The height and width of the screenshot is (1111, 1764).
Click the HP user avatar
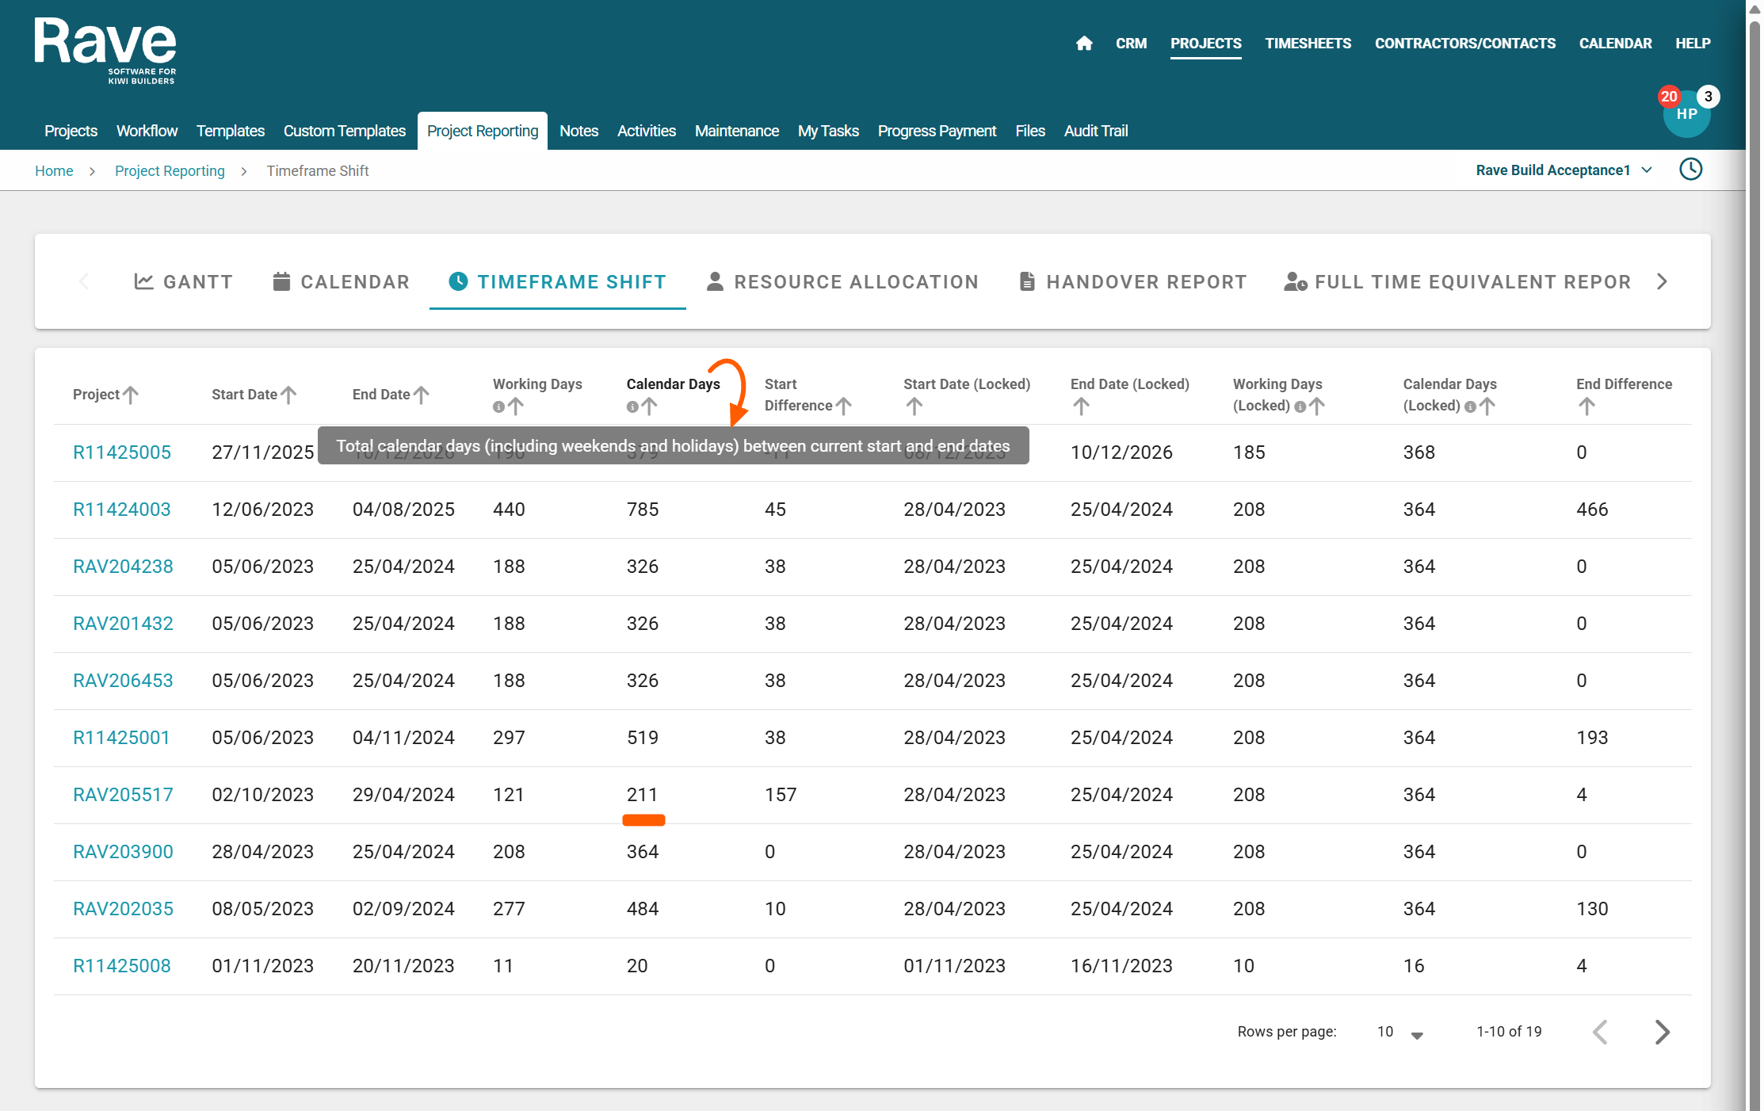click(1686, 115)
